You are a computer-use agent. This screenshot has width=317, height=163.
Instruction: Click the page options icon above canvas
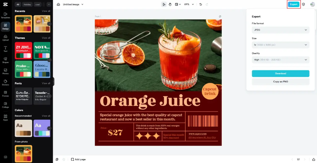220,16
